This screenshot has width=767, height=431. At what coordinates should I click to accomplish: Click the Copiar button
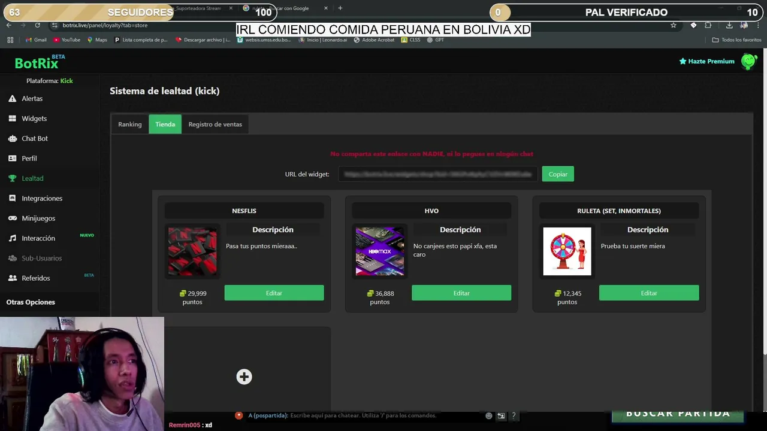pos(558,174)
